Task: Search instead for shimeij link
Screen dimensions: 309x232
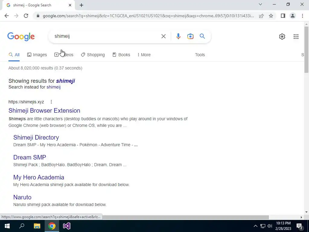Action: tap(54, 87)
